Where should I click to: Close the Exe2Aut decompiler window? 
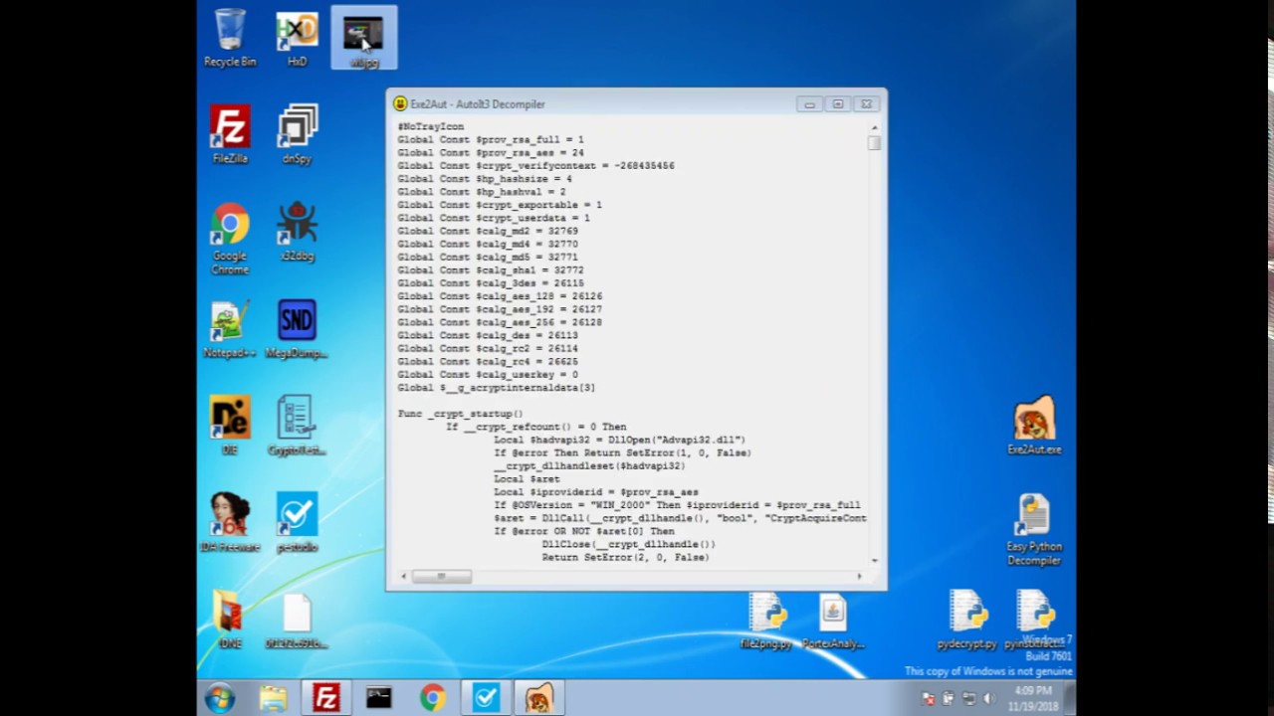[x=866, y=103]
